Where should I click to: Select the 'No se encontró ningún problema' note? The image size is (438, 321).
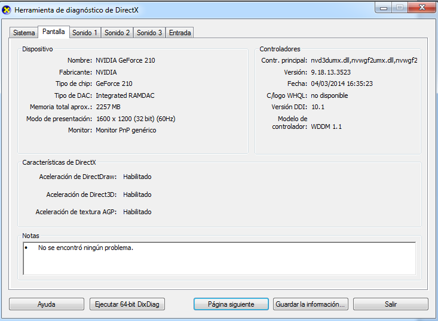(85, 248)
